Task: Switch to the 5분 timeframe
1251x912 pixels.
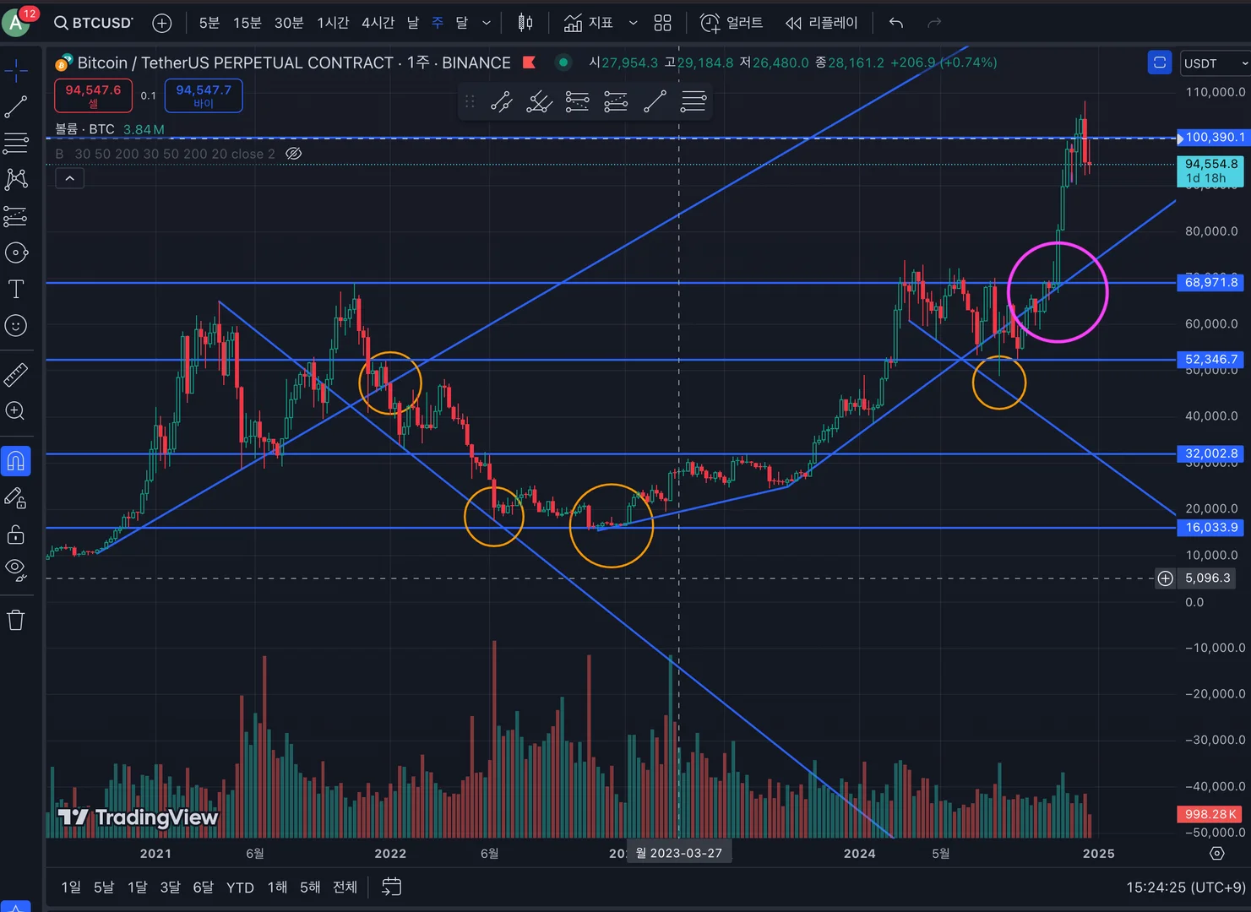Action: (x=209, y=23)
